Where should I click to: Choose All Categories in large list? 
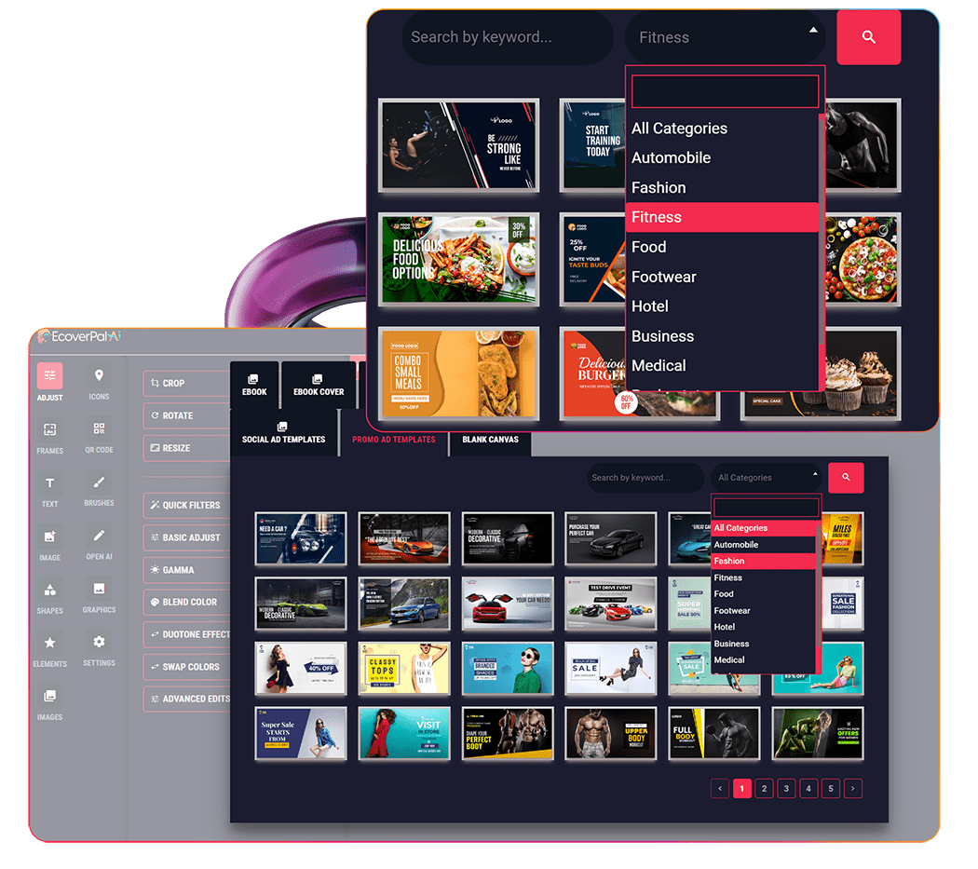pyautogui.click(x=722, y=129)
